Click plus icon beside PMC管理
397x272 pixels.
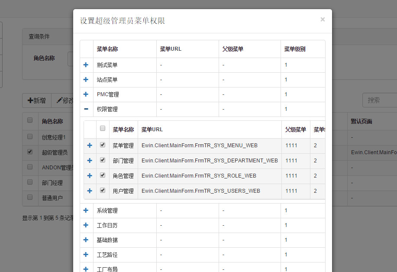(86, 94)
